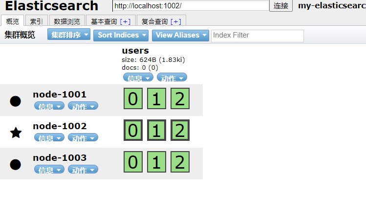Click the node-1002 name
Image resolution: width=366 pixels, height=213 pixels.
coord(60,126)
